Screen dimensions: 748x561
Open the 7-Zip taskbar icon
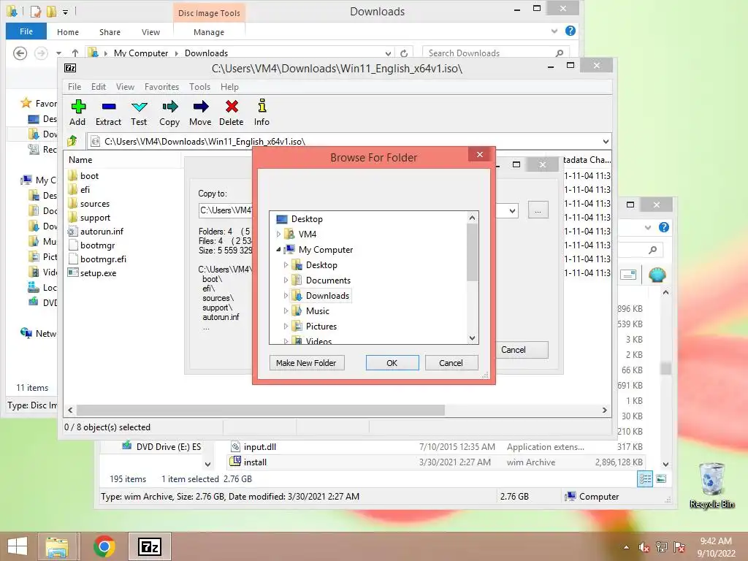click(x=149, y=546)
